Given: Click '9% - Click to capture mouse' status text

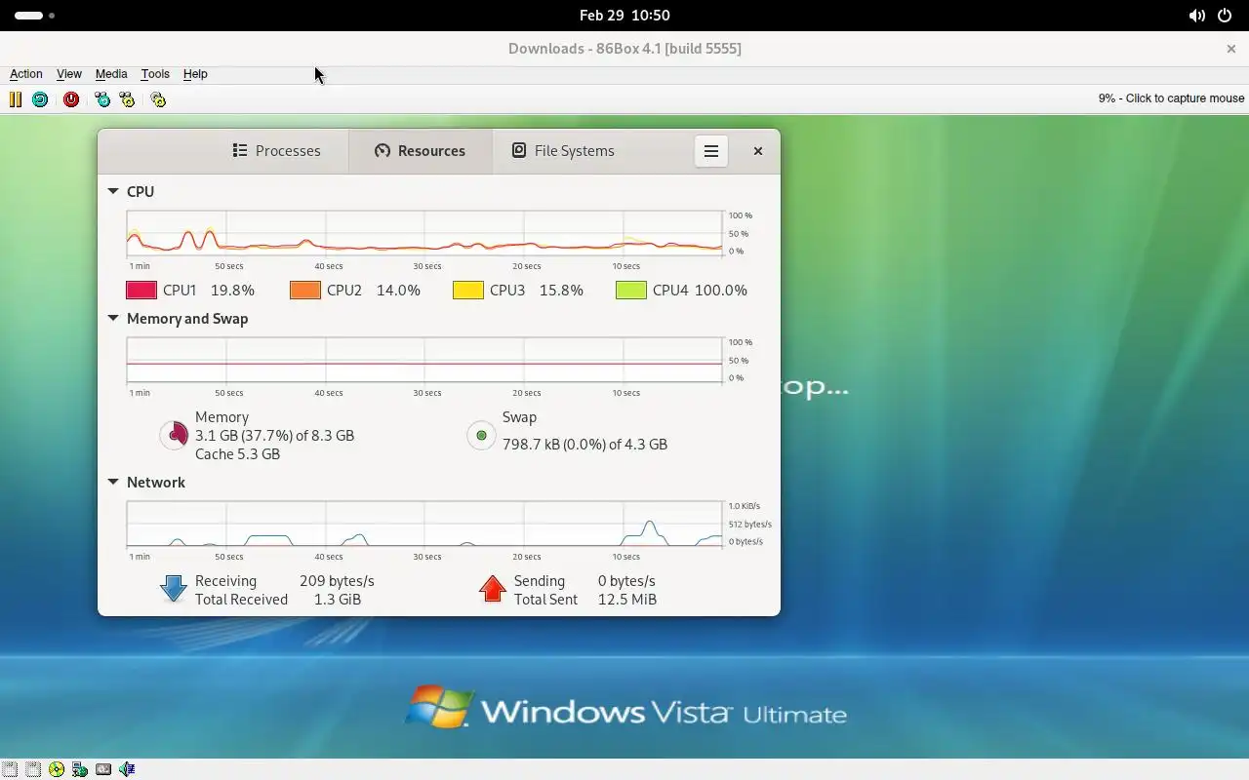Looking at the screenshot, I should tap(1171, 98).
